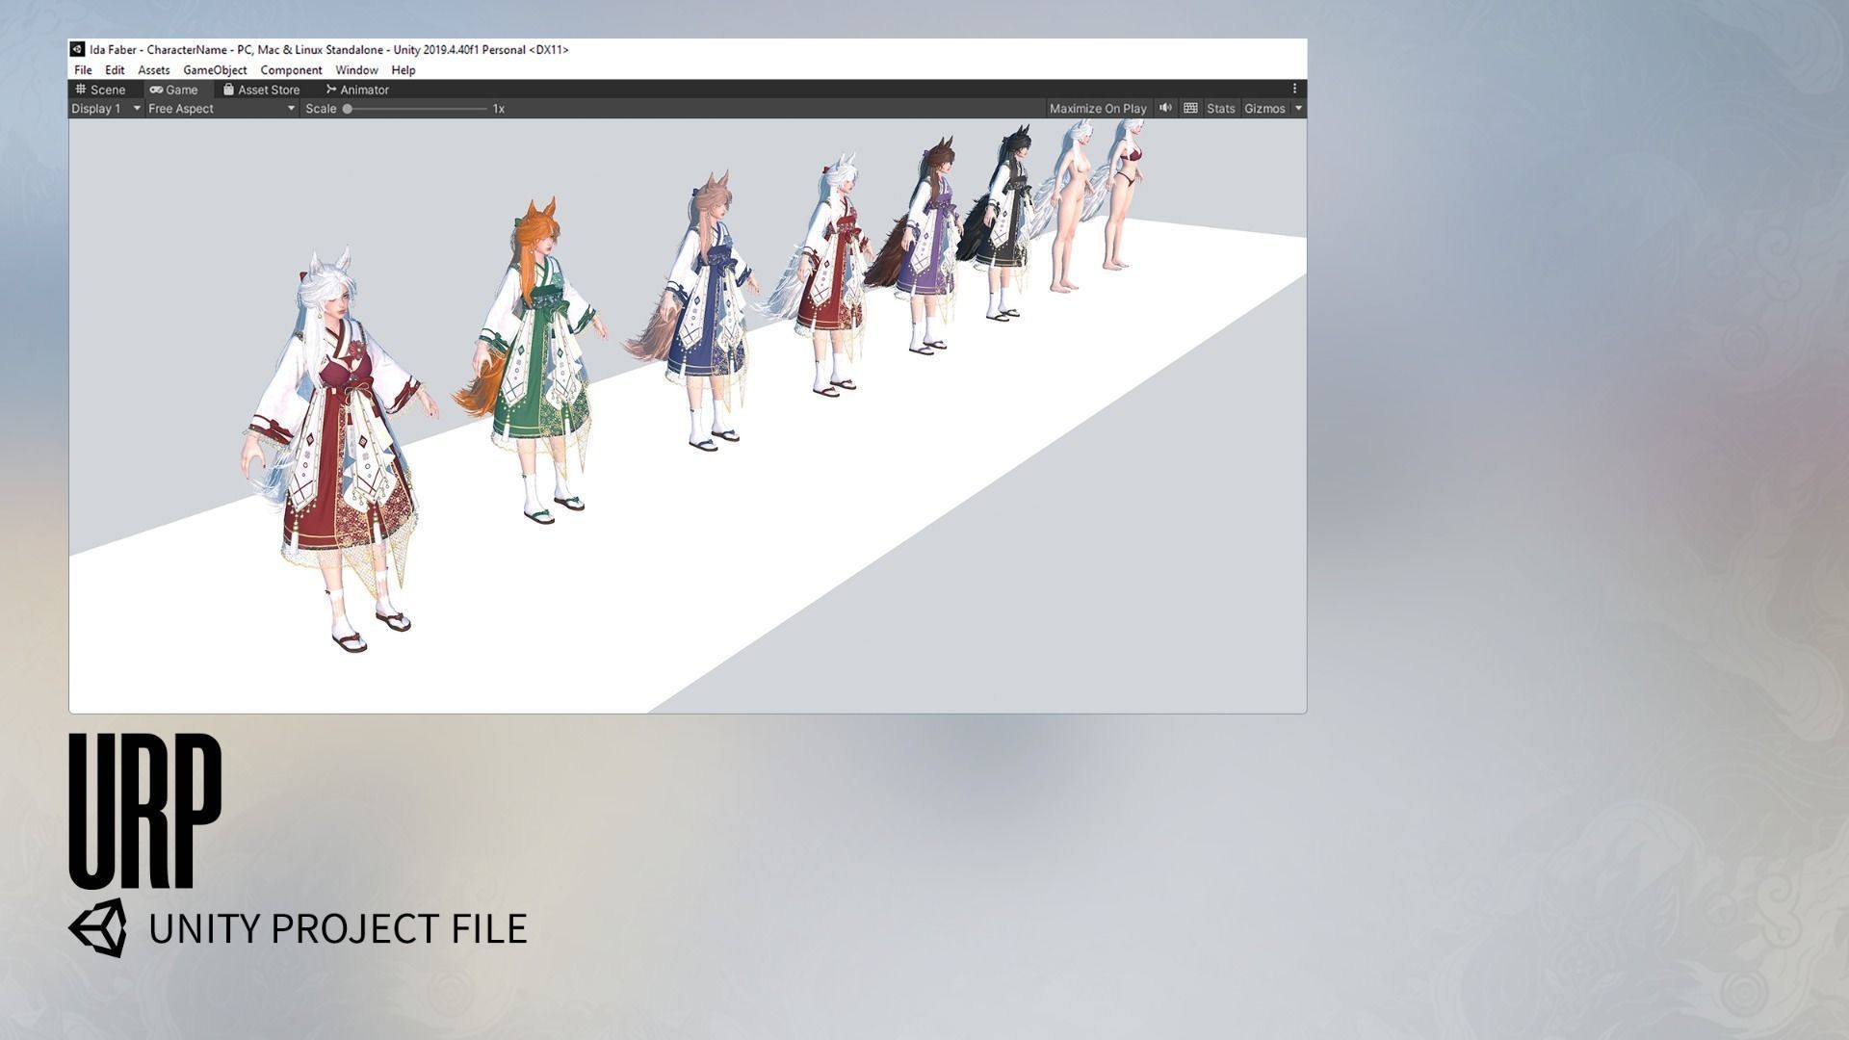Select the Game tab

[174, 90]
